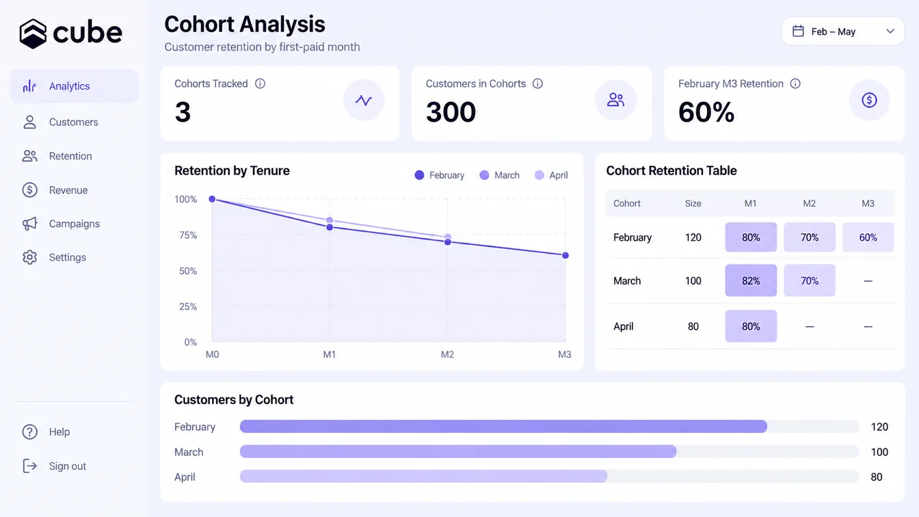The image size is (919, 517).
Task: Click the Analytics bar chart icon
Action: (29, 86)
